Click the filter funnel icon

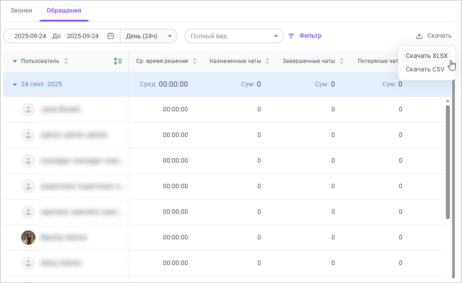pyautogui.click(x=291, y=36)
